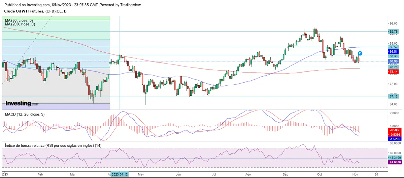Image resolution: width=404 pixels, height=178 pixels.
Task: Click the Investing.com logo watermark
Action: click(22, 104)
